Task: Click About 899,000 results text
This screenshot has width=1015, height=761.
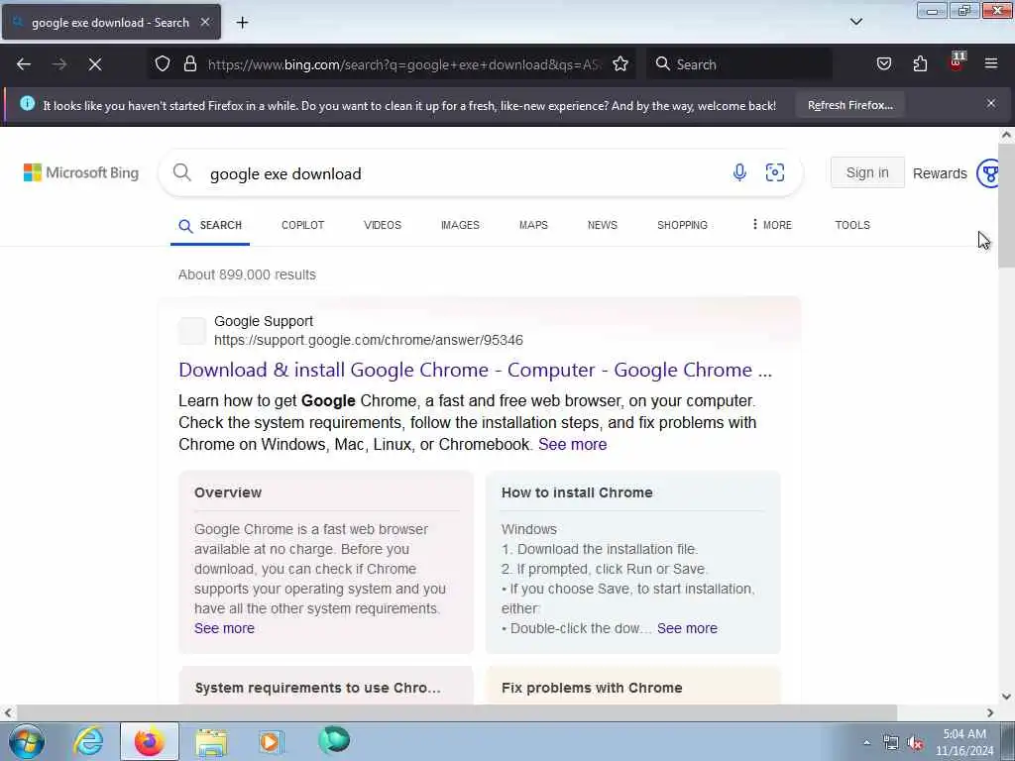Action: (247, 274)
